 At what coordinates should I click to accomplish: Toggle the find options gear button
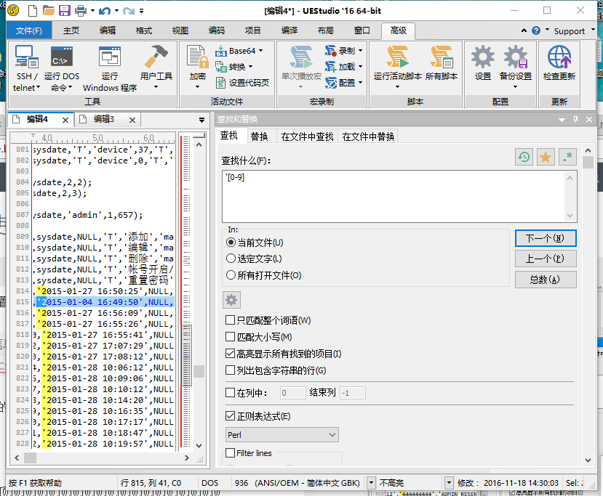coord(231,300)
